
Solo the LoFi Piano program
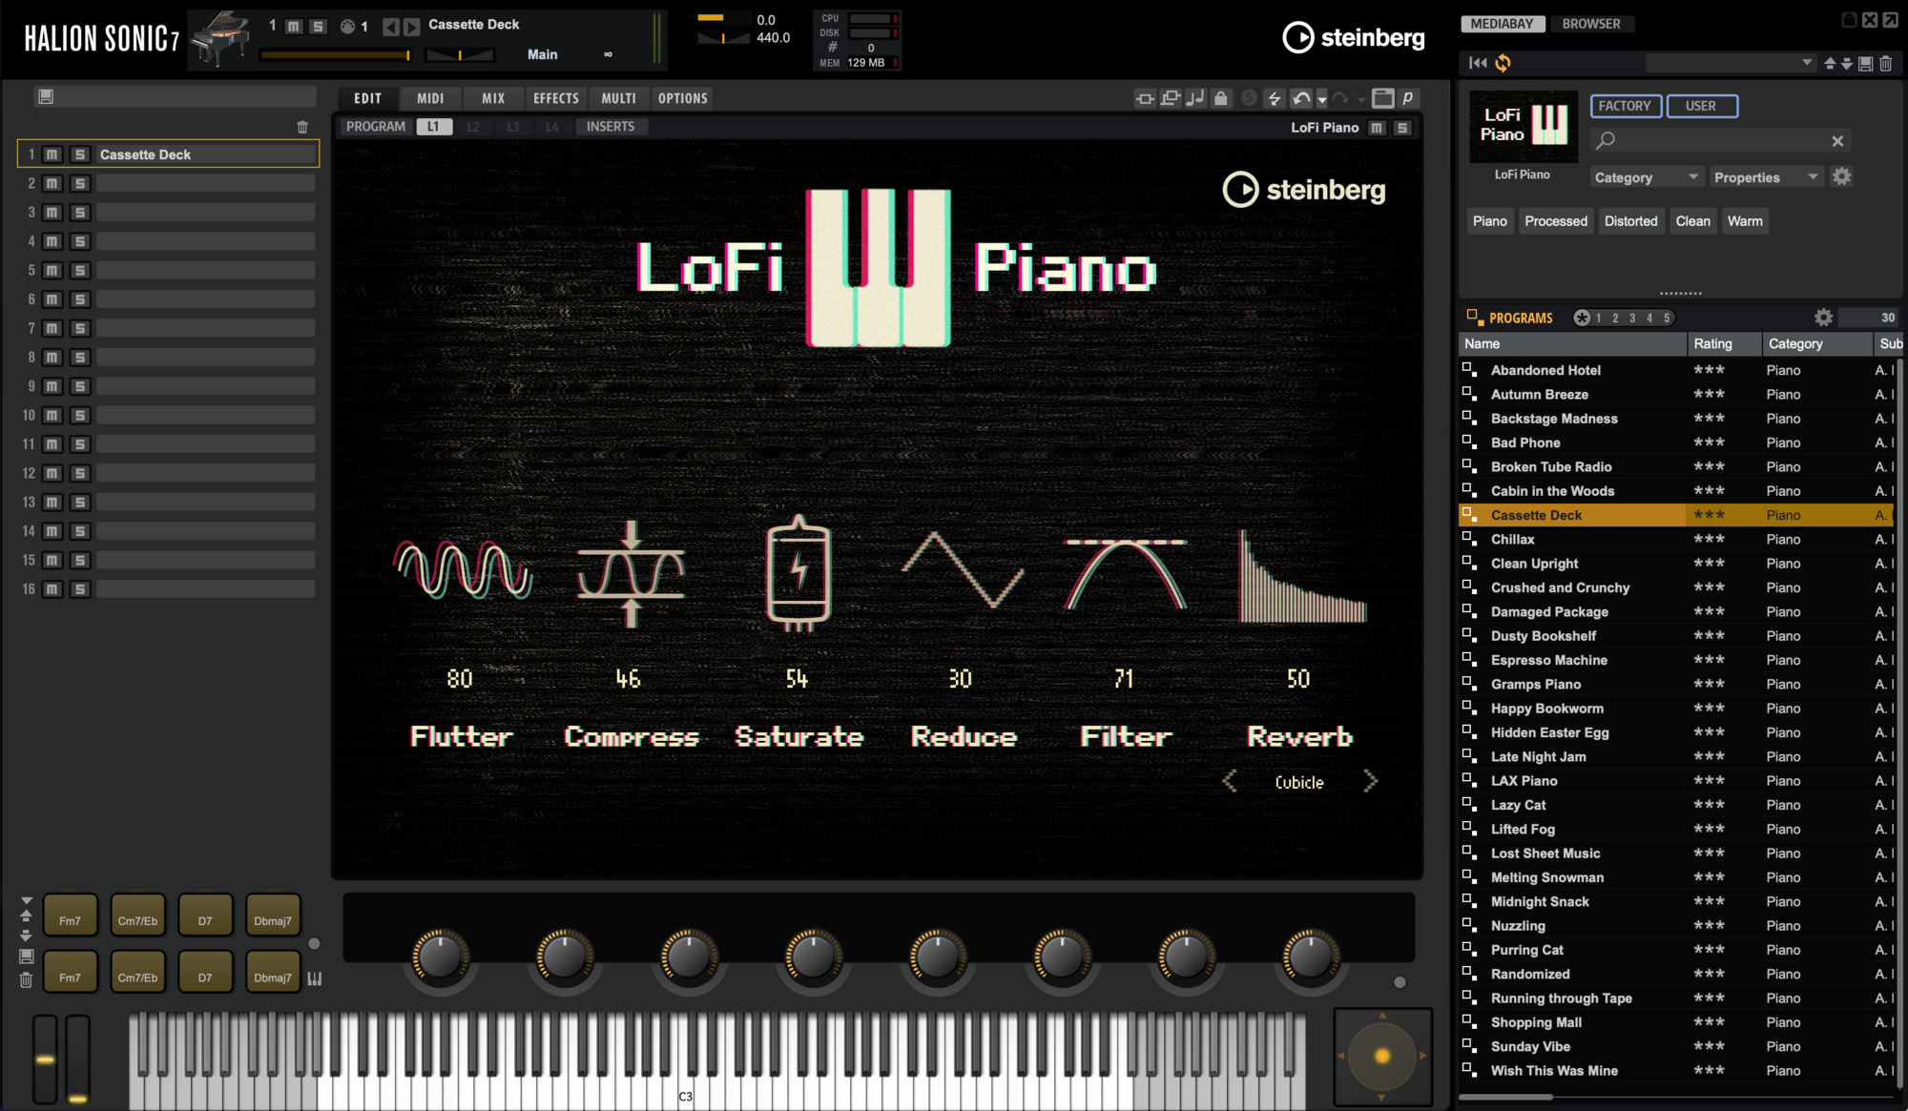point(1403,126)
